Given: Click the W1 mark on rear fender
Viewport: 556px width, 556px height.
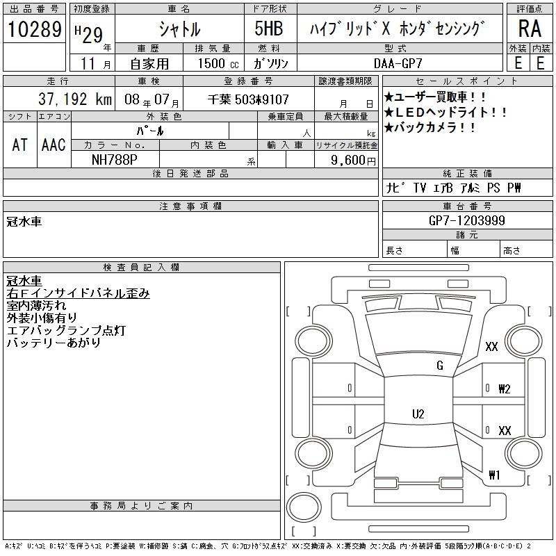Looking at the screenshot, I should (494, 475).
